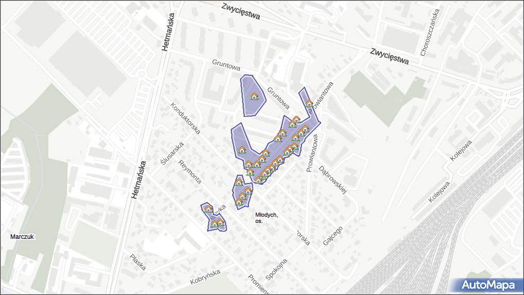Select the house marker nearest the Ślusarska street label

(x=208, y=209)
